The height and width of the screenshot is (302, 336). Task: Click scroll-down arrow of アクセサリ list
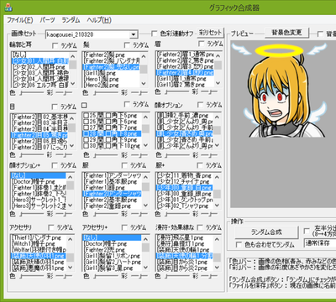click(70, 267)
